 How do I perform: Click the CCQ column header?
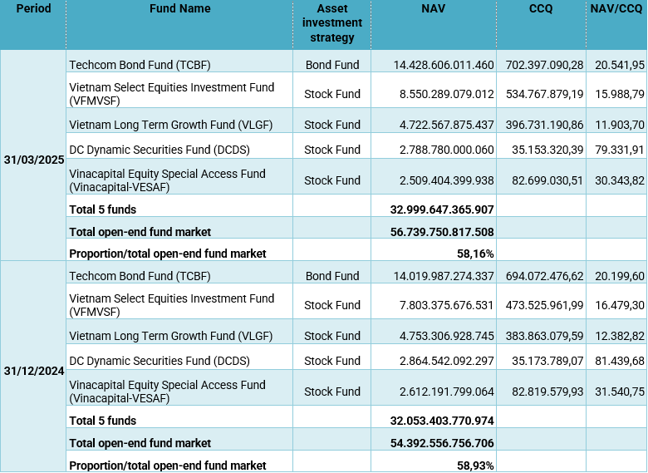click(540, 9)
